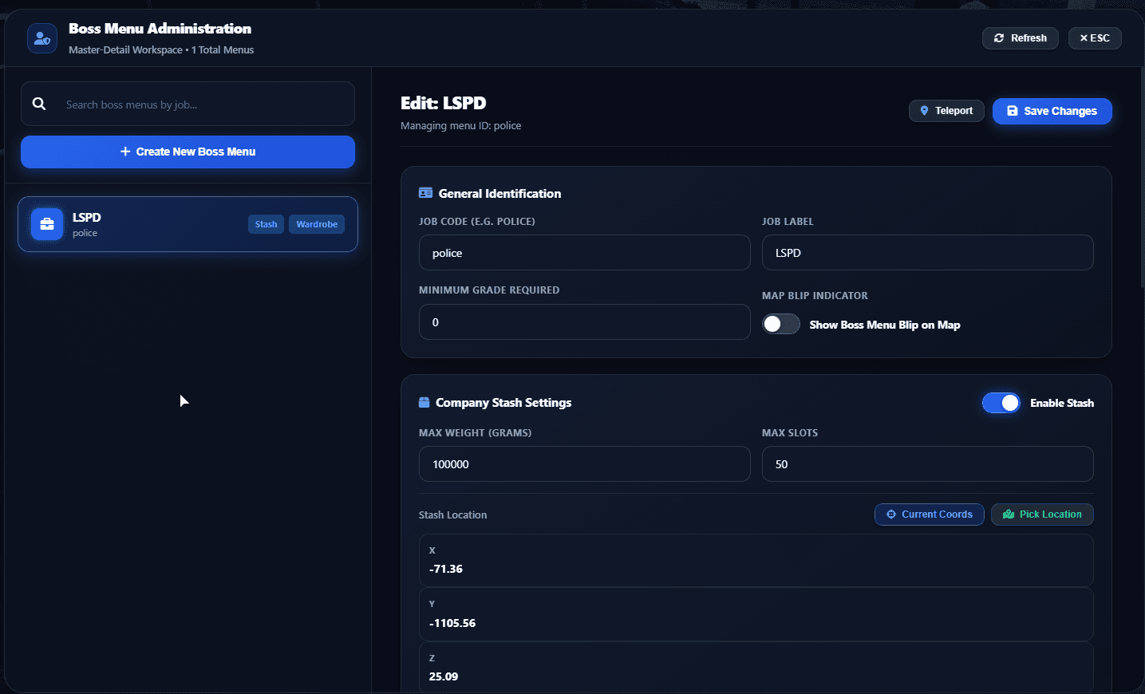
Task: Click the Minimum Grade Required field
Action: pyautogui.click(x=585, y=322)
